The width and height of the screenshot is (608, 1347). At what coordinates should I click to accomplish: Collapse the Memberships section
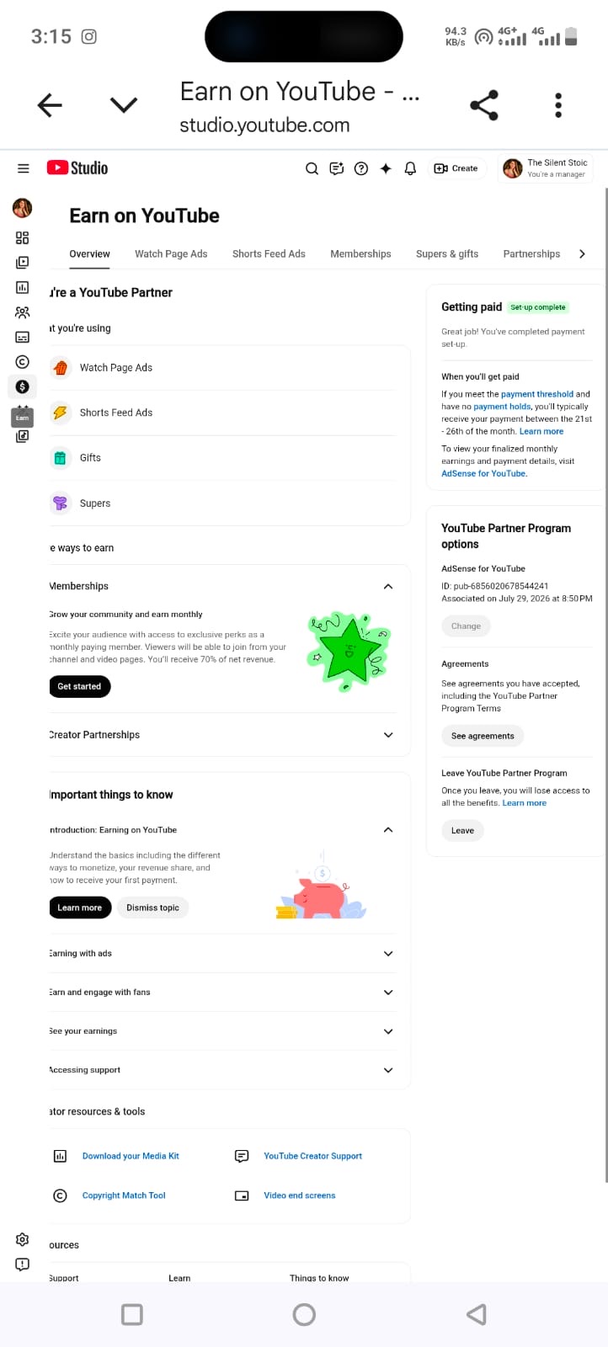point(388,586)
